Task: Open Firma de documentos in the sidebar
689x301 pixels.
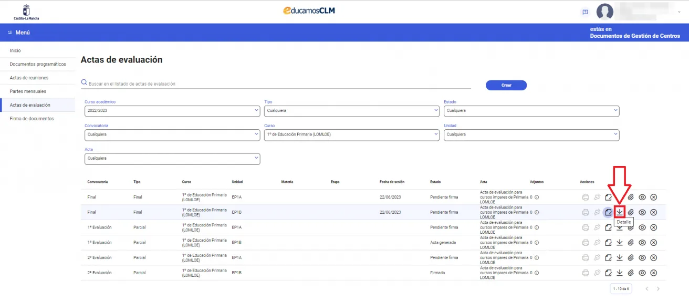Action: click(32, 119)
